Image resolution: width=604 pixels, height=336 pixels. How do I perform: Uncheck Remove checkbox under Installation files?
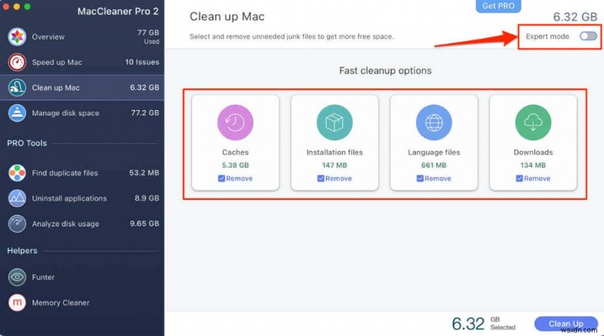[x=321, y=179]
